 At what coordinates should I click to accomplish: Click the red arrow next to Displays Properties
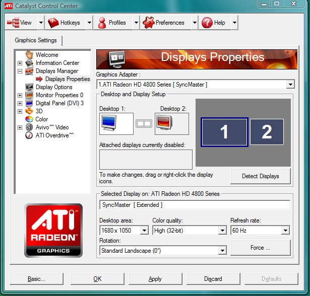click(x=39, y=79)
